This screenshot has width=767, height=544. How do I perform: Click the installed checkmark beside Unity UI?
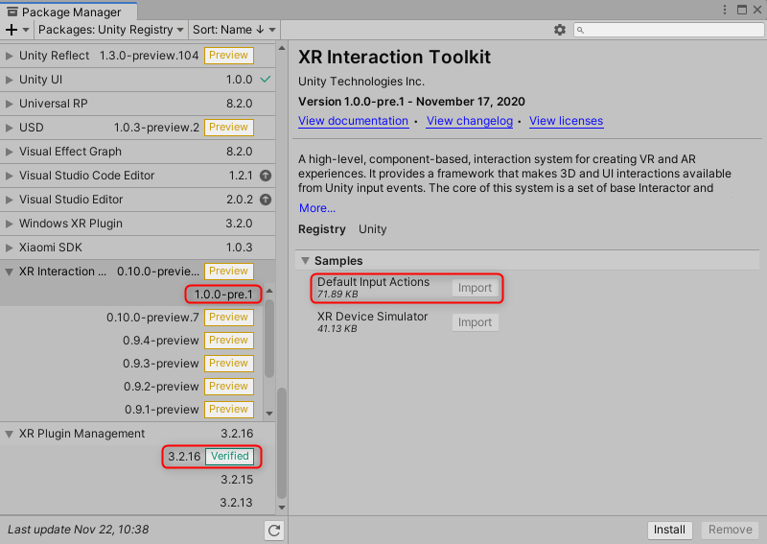(266, 80)
